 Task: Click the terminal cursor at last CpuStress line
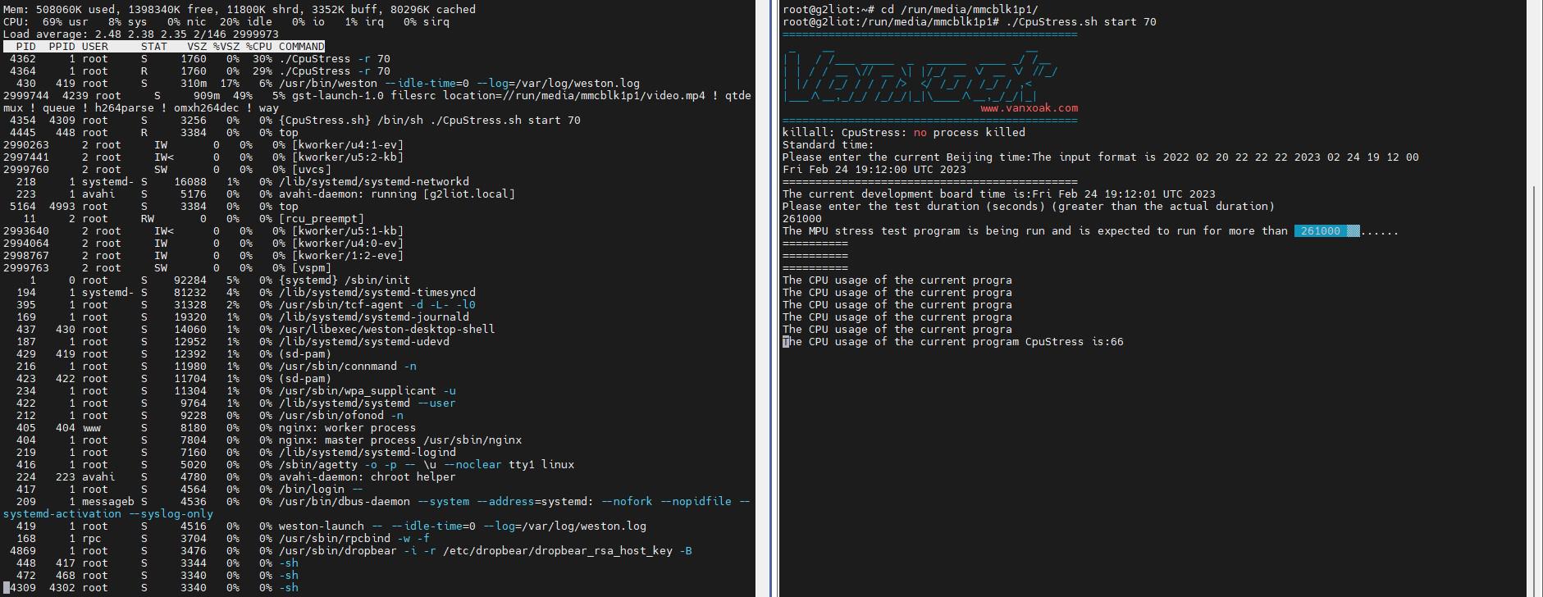pos(786,342)
